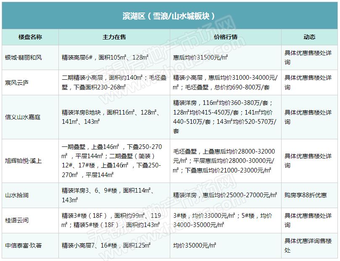Click the 惠后均价31500元/㎡ price cell
Viewport: 340px width, 261px height.
201,57
